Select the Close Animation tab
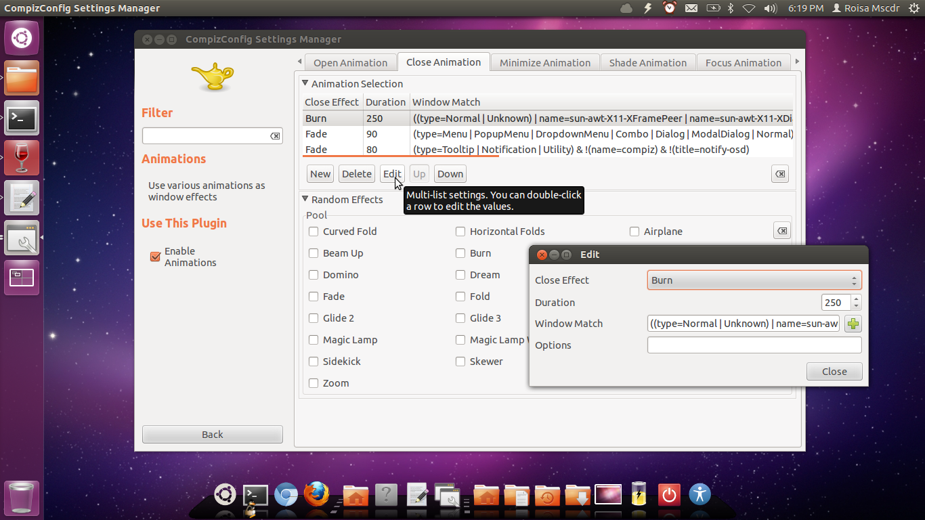The width and height of the screenshot is (925, 520). click(x=444, y=62)
